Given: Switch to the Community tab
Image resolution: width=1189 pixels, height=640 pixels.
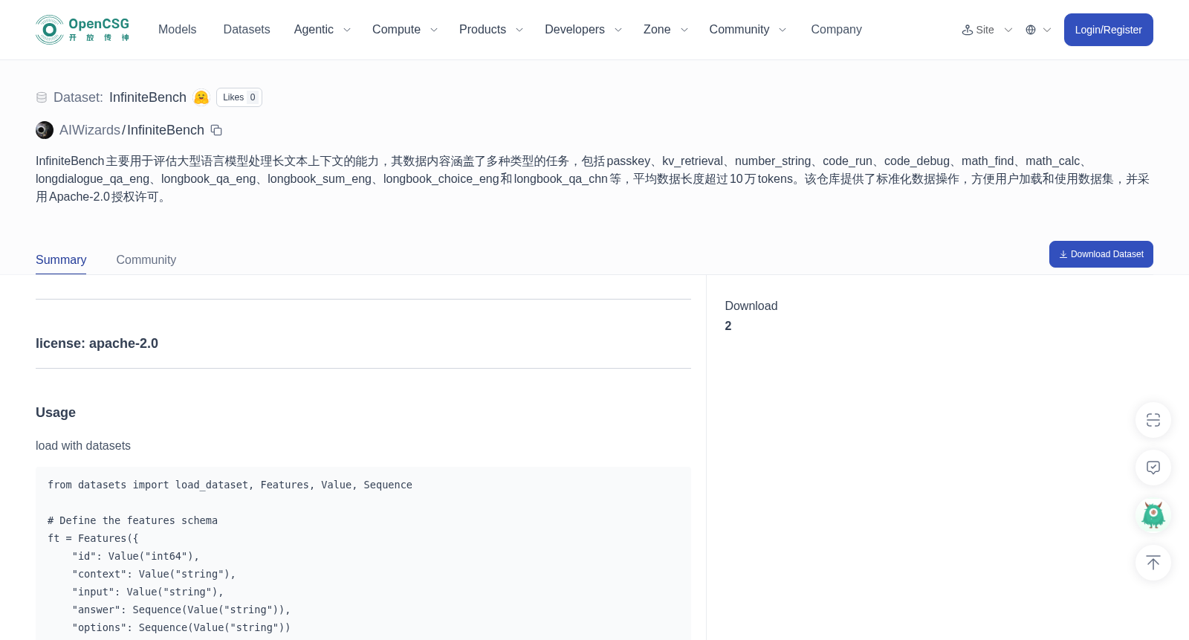Looking at the screenshot, I should pos(146,260).
